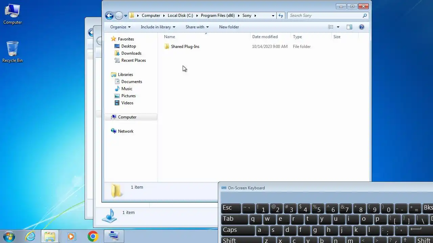Click the Recycle Bin desktop icon
This screenshot has width=433, height=243.
[13, 52]
